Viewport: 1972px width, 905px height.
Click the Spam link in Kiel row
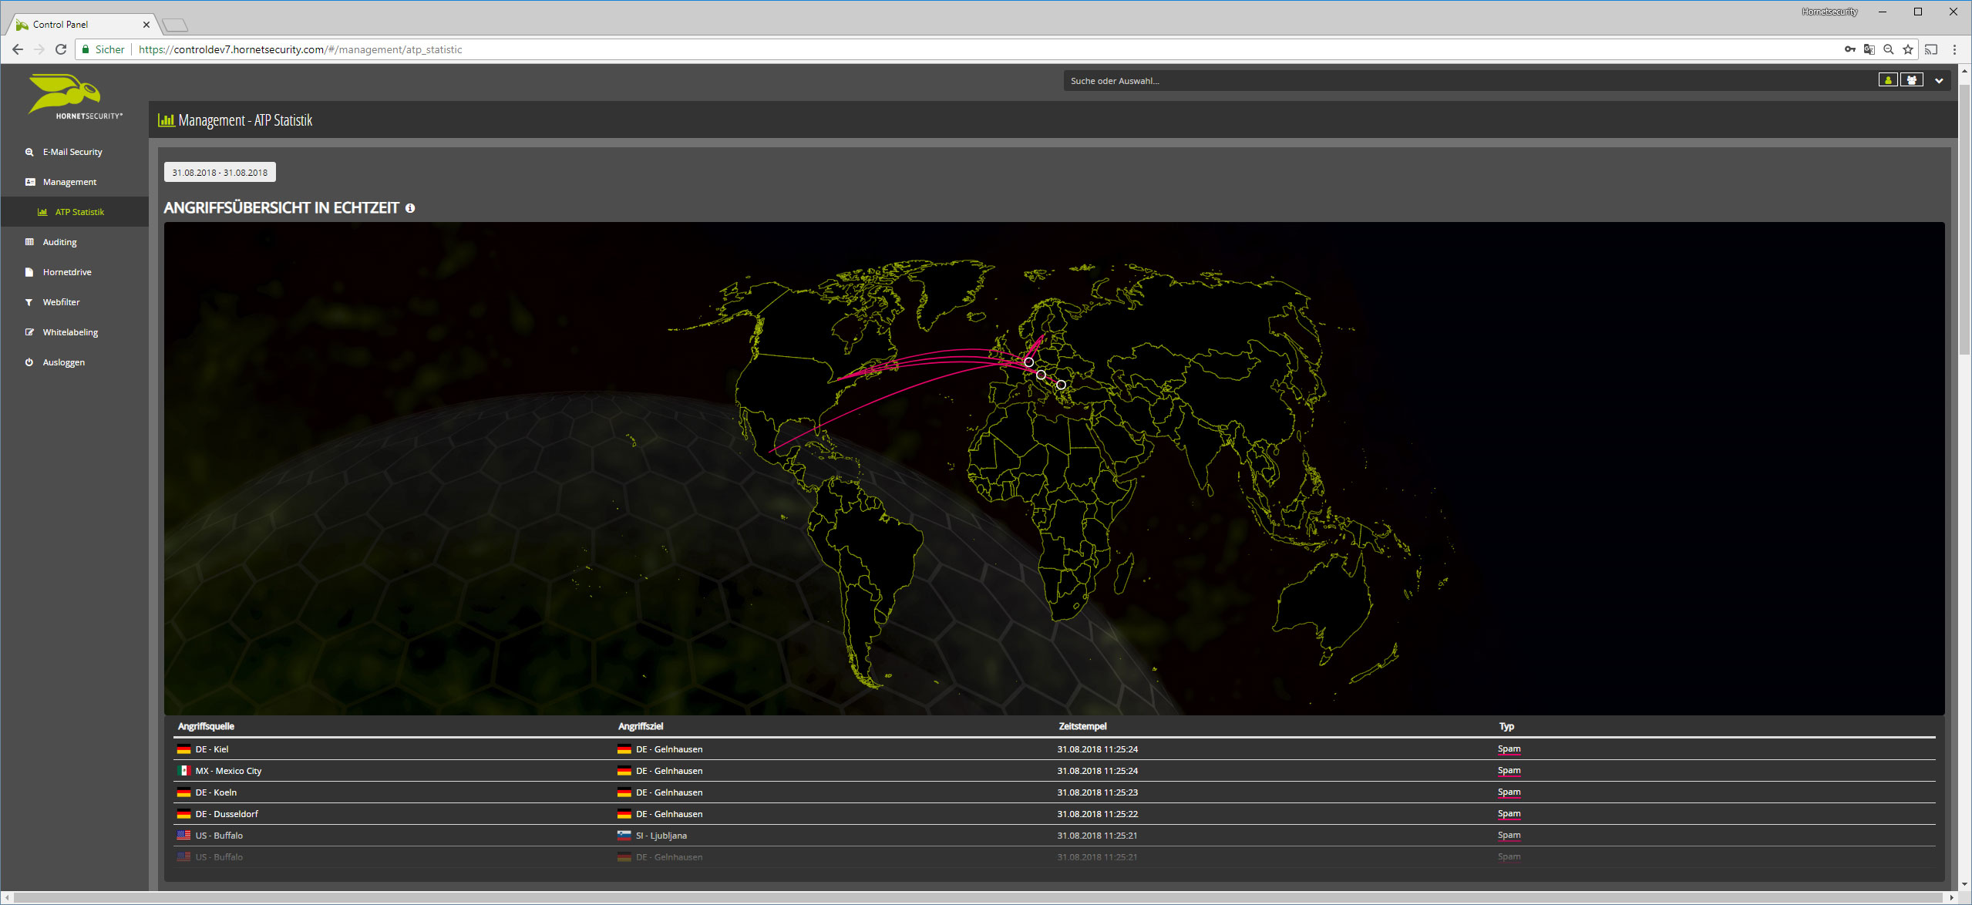click(1509, 749)
